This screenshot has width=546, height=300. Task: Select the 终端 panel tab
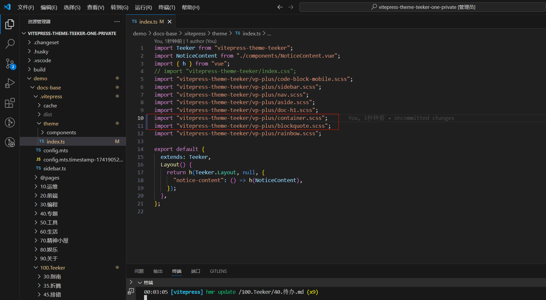click(177, 271)
